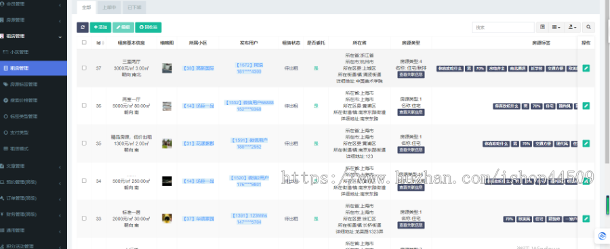
Task: Check the row with Id 33
Action: 84,219
